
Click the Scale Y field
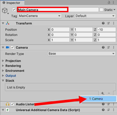83,40
